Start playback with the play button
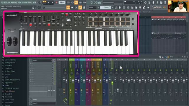The image size is (189, 106). pyautogui.click(x=48, y=3)
